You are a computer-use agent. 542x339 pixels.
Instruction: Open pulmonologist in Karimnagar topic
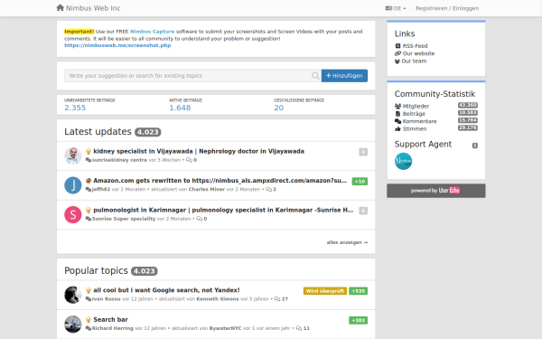coord(223,210)
